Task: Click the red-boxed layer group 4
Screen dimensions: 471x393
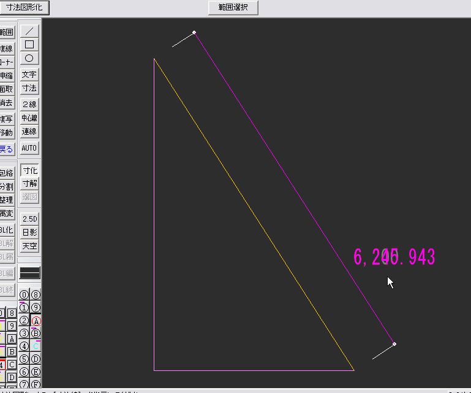Action: tap(2, 365)
